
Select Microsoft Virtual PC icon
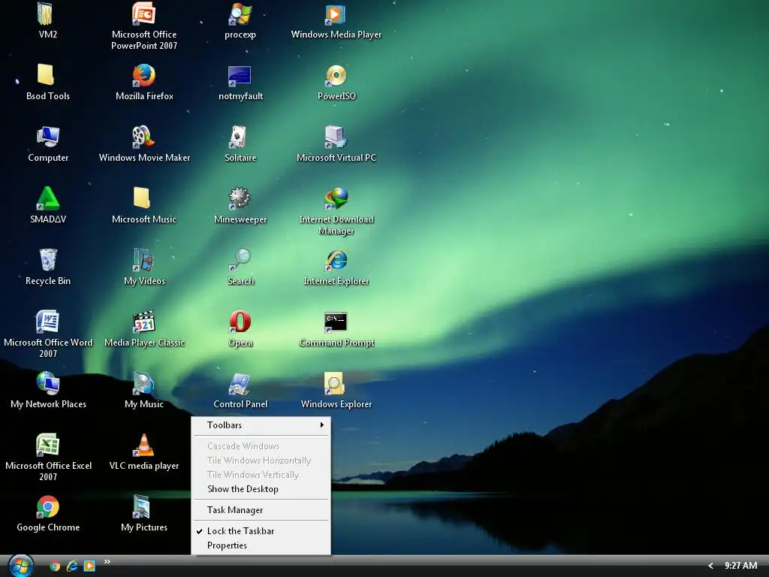click(x=336, y=137)
